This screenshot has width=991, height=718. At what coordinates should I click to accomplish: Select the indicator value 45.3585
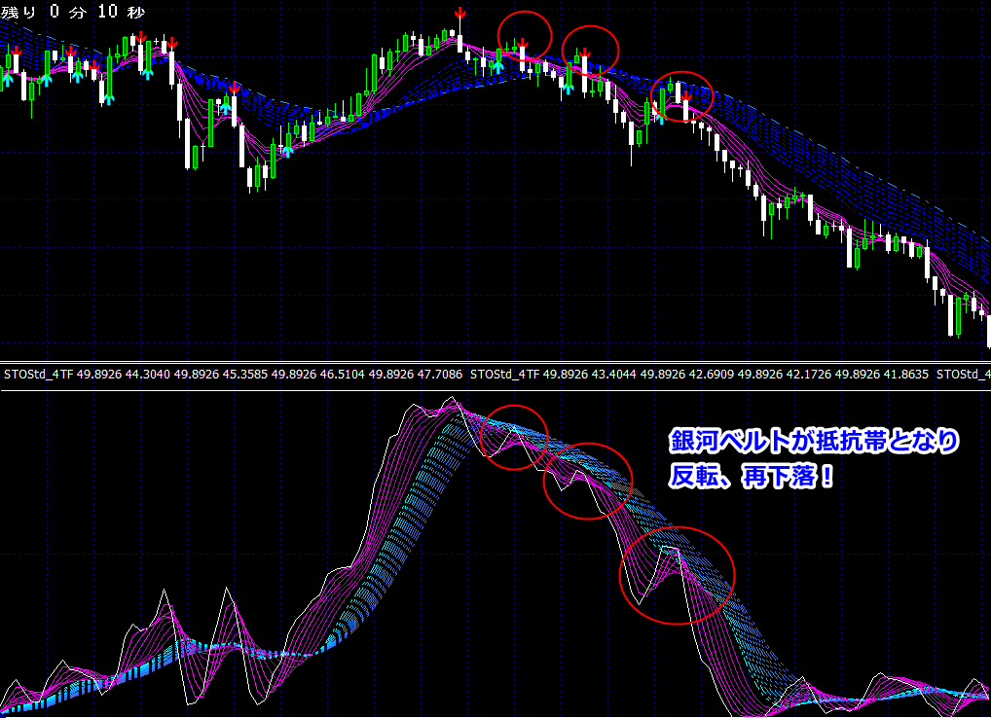pyautogui.click(x=245, y=375)
